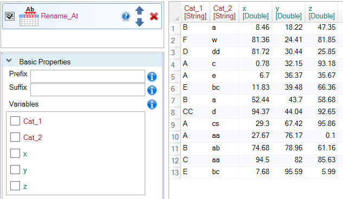Viewport: 343px width, 199px height.
Task: Click cell with value 67.42
Action: tap(288, 124)
